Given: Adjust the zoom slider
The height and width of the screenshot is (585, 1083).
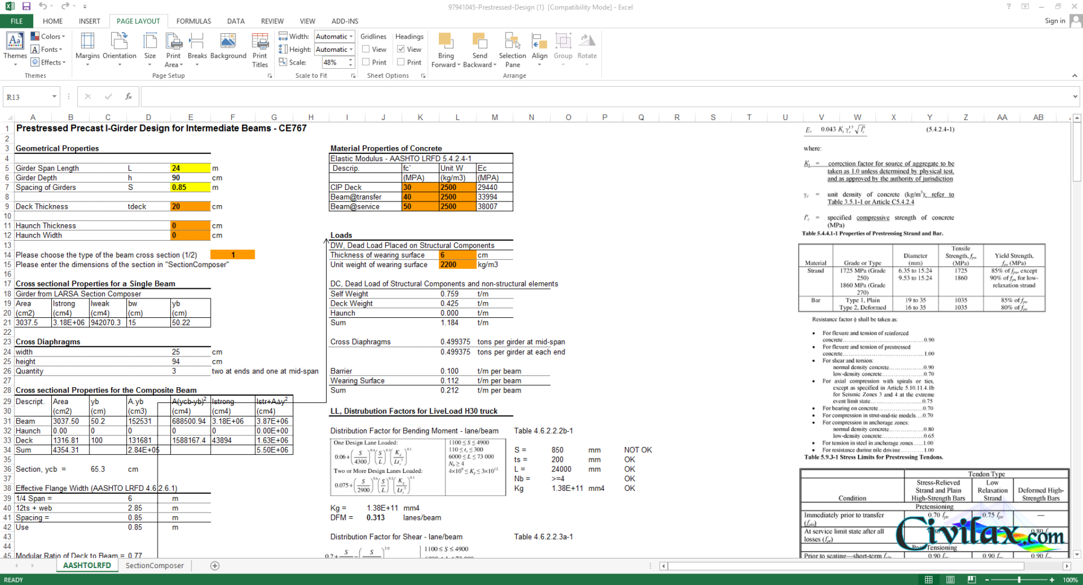Looking at the screenshot, I should pos(1019,580).
